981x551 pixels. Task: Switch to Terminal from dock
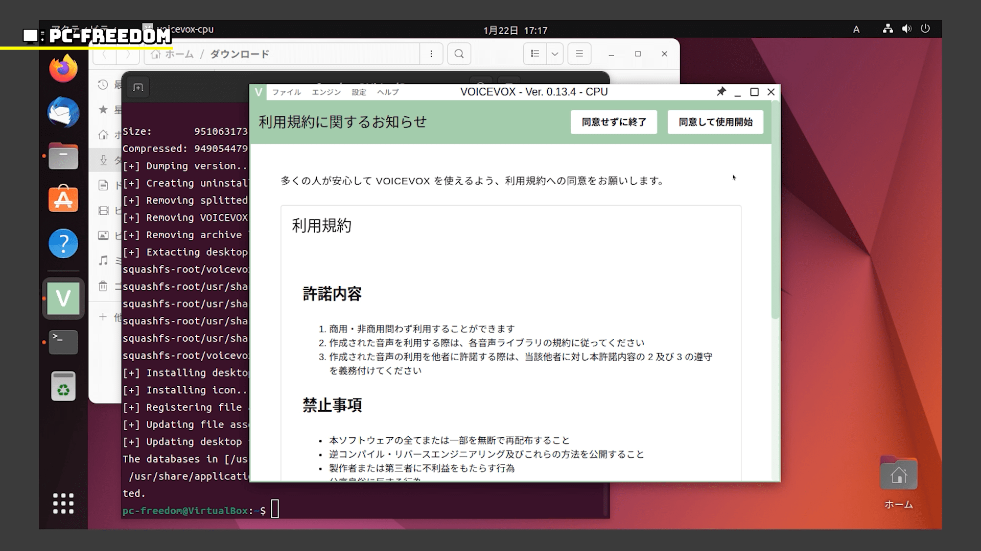(63, 342)
